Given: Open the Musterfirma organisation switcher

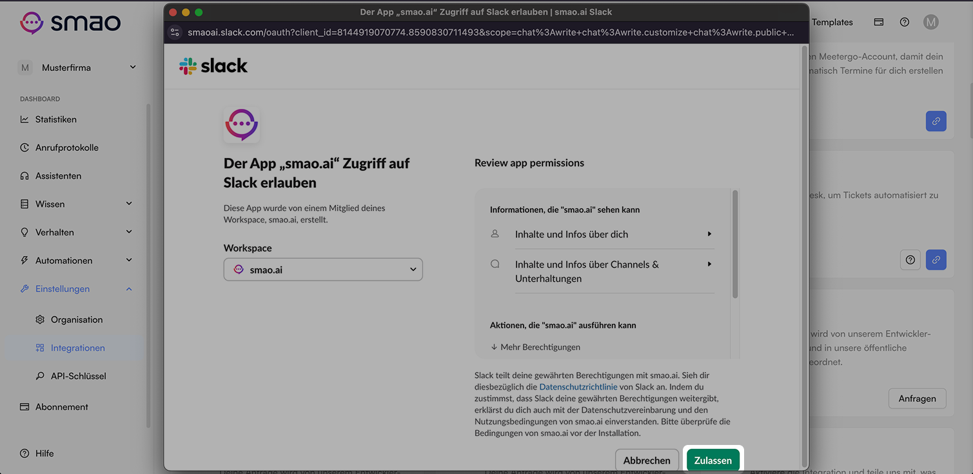Looking at the screenshot, I should pos(77,68).
